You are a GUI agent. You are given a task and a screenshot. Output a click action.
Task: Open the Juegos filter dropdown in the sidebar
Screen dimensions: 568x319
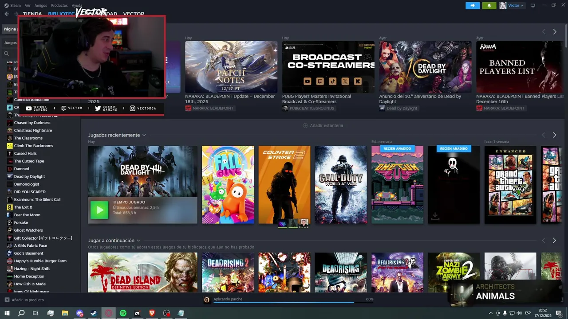pyautogui.click(x=10, y=43)
